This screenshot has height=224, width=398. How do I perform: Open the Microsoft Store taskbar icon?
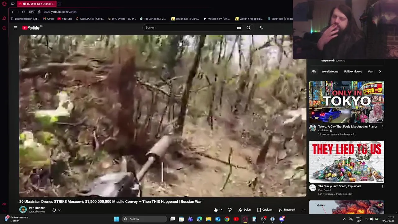(181, 219)
